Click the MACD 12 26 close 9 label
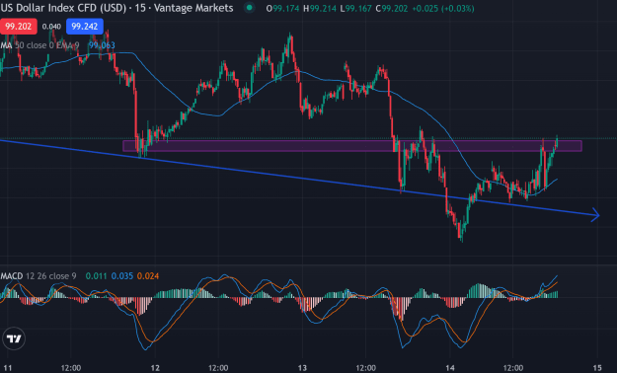 [39, 276]
